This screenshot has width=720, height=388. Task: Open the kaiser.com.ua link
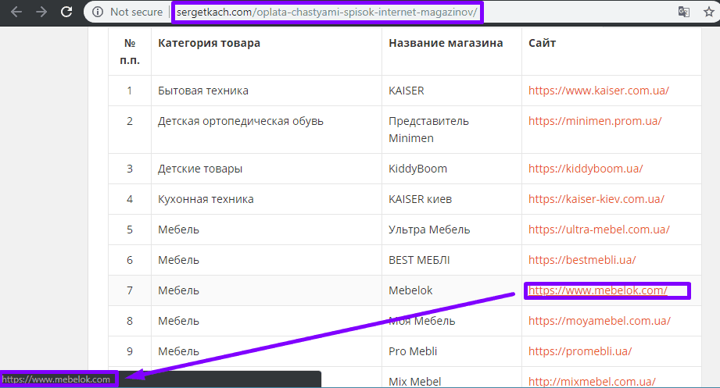[598, 91]
